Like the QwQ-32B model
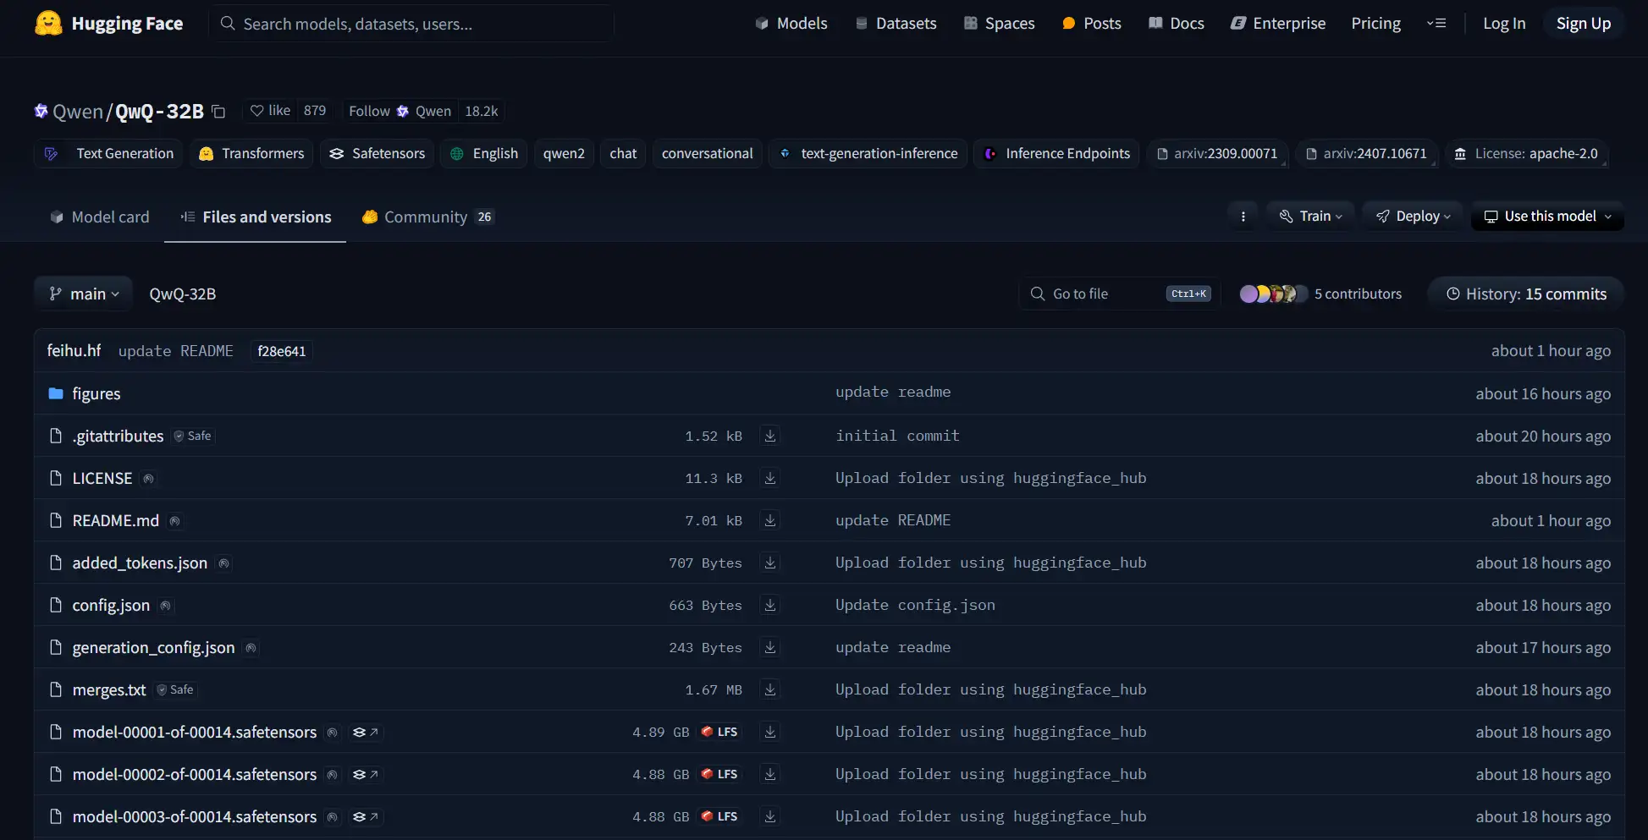 click(270, 111)
